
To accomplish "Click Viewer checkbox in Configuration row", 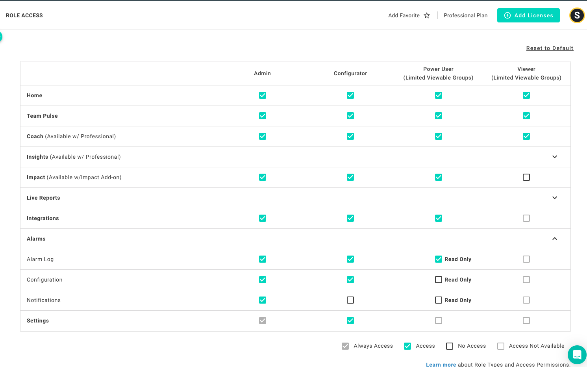I will point(526,280).
